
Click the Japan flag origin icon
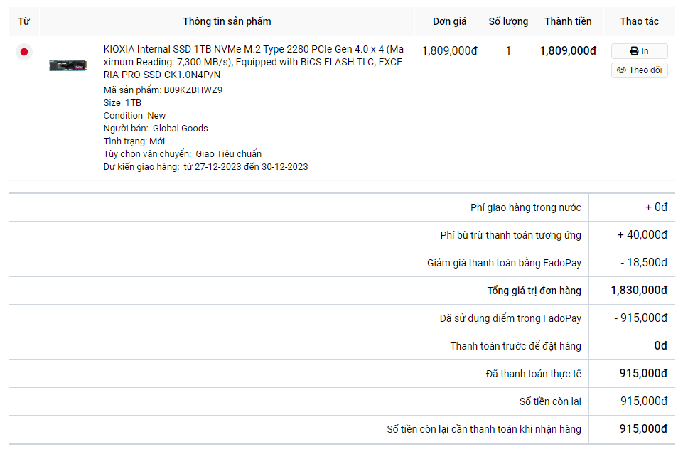tap(24, 52)
